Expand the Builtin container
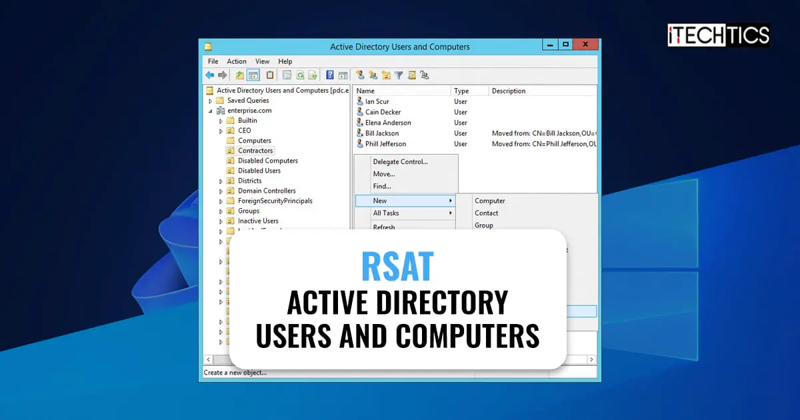Viewport: 800px width, 420px height. point(220,121)
